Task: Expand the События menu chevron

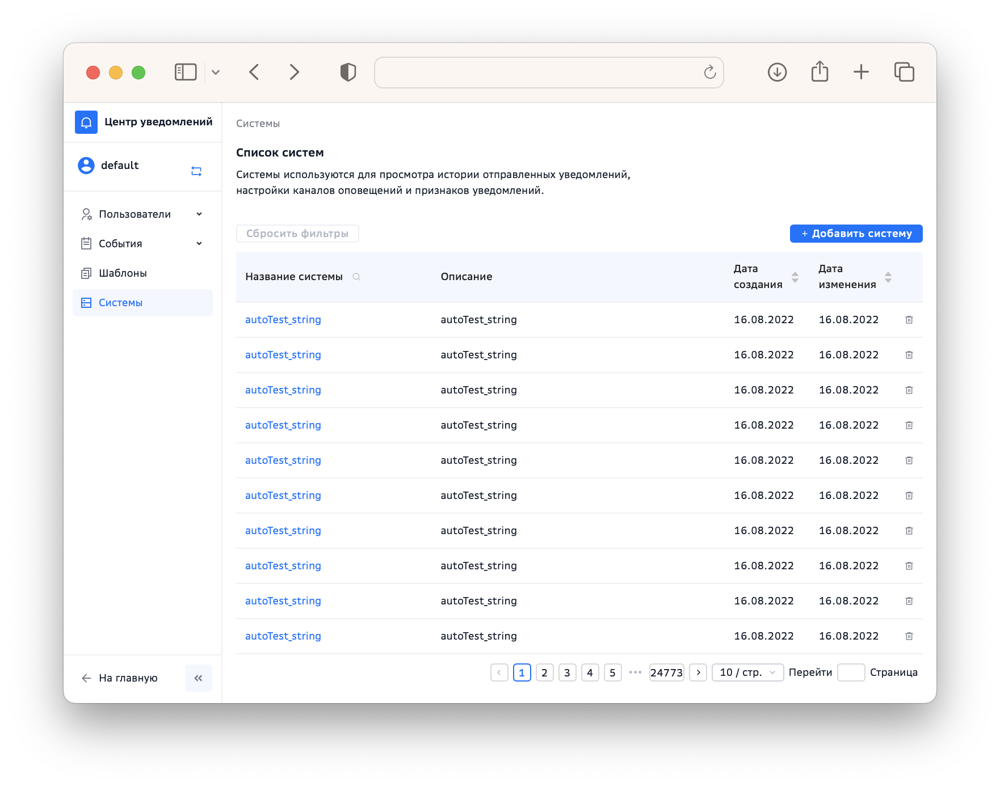Action: click(199, 244)
